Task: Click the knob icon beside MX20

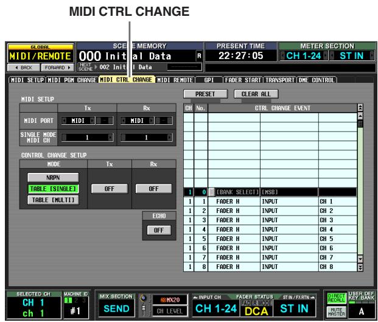Action: click(x=144, y=298)
